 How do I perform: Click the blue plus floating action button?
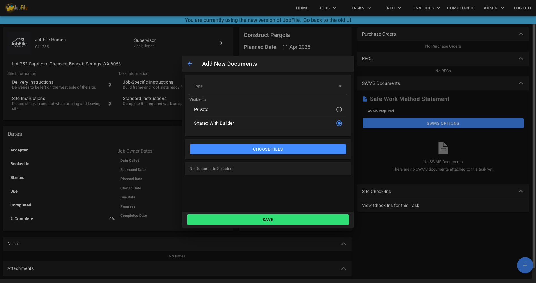(x=525, y=265)
